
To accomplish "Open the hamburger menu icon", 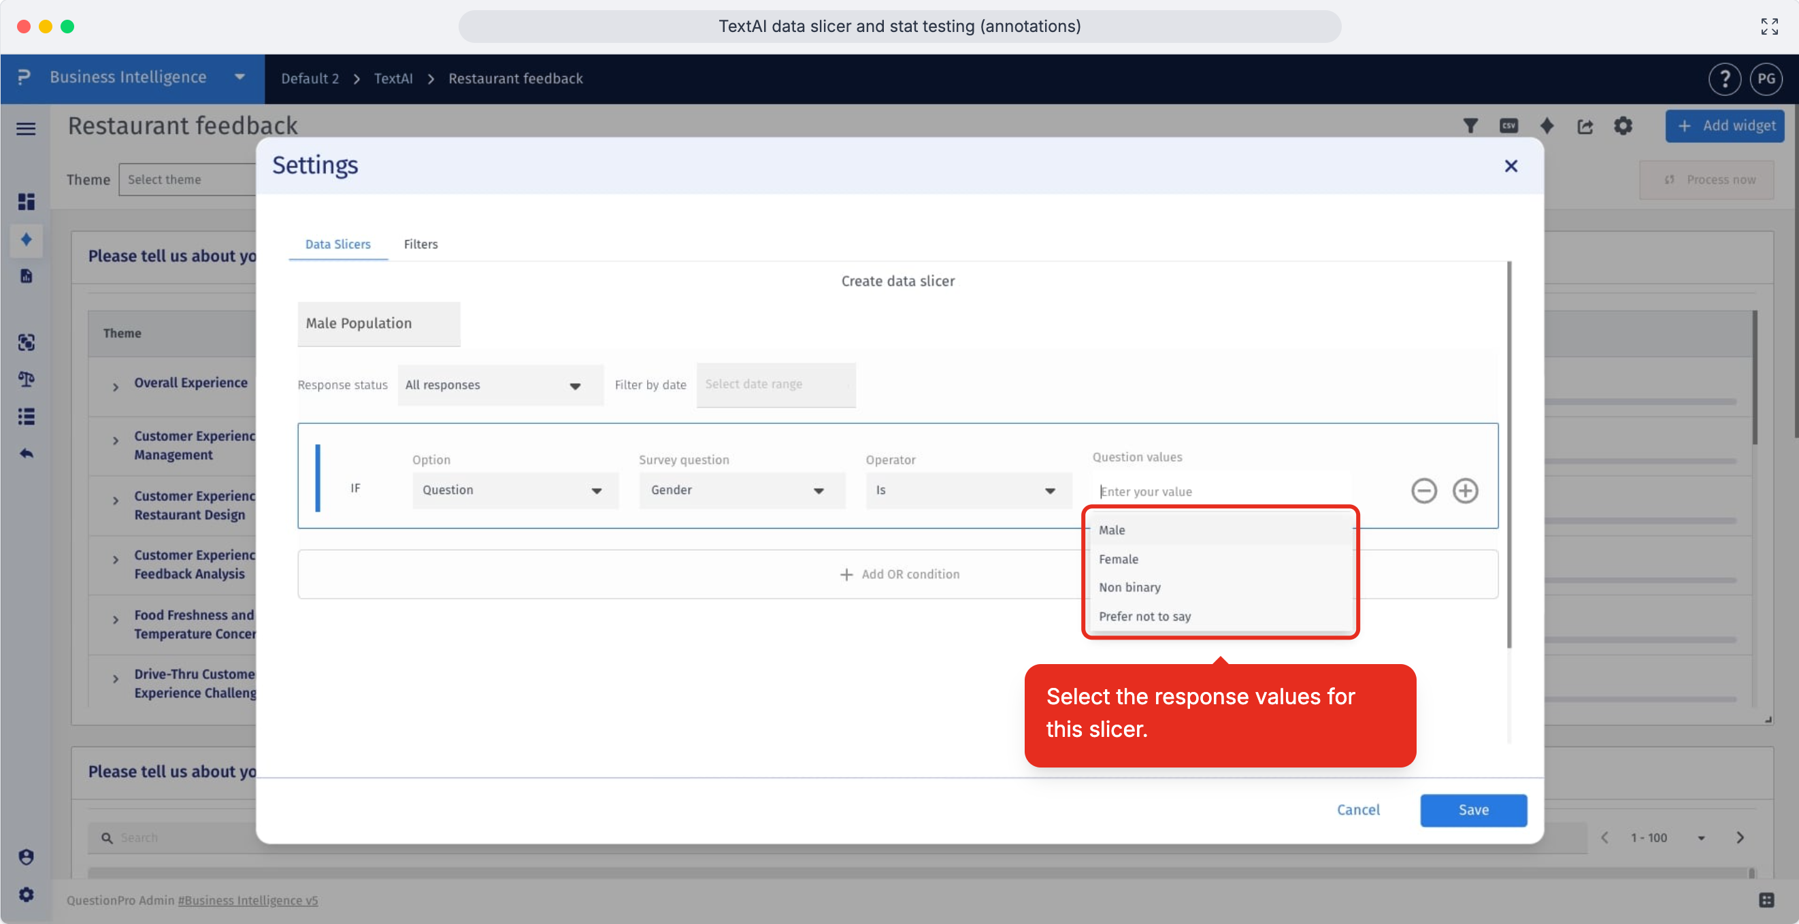I will [x=26, y=129].
